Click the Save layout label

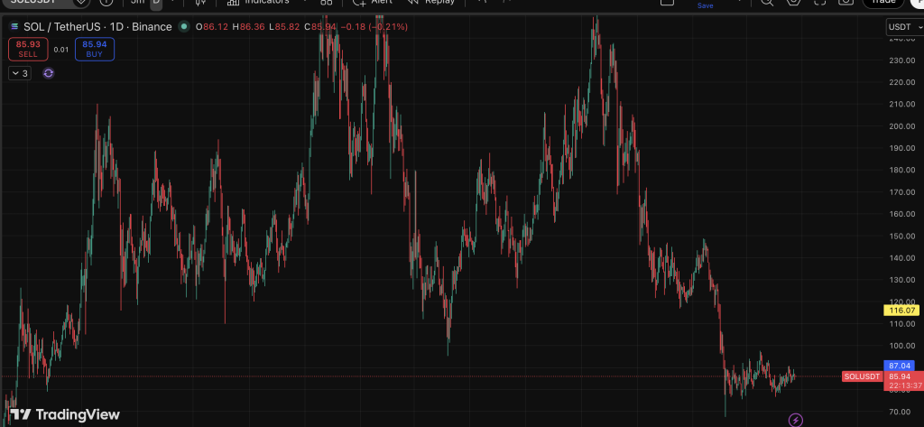(x=706, y=5)
